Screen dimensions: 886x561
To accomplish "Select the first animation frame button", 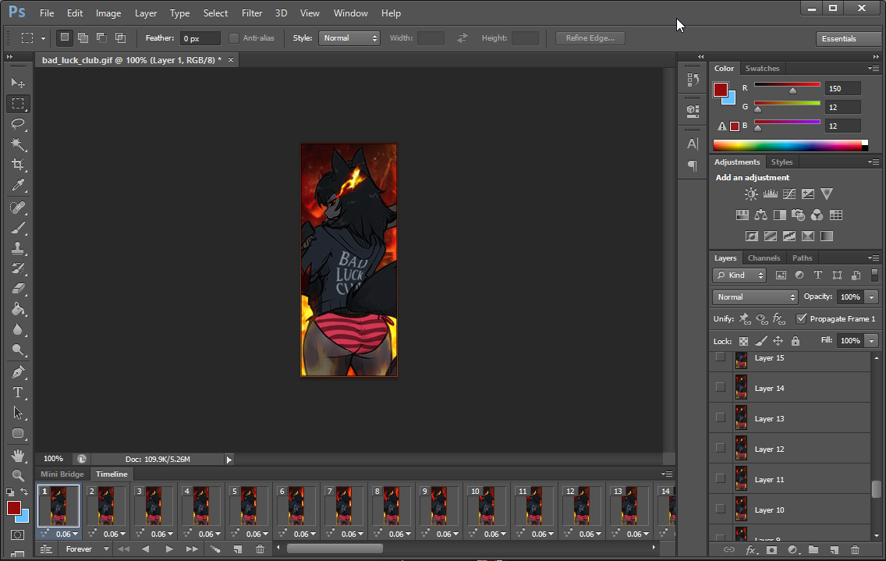I will [123, 549].
